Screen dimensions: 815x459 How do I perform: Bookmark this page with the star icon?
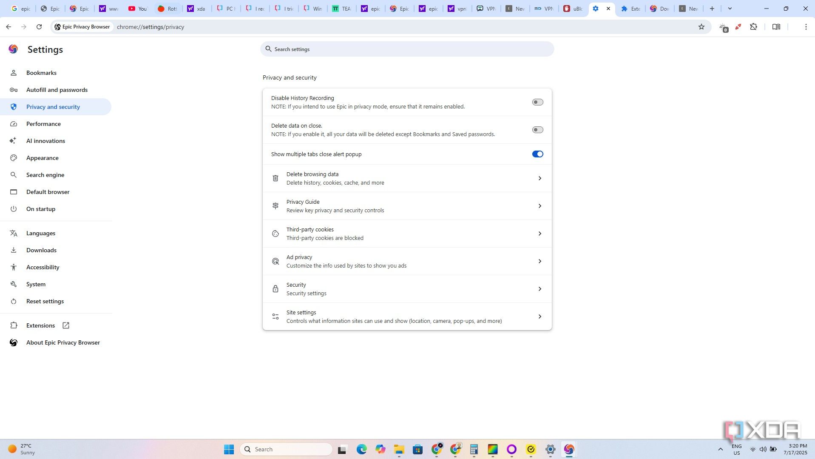coord(701,27)
